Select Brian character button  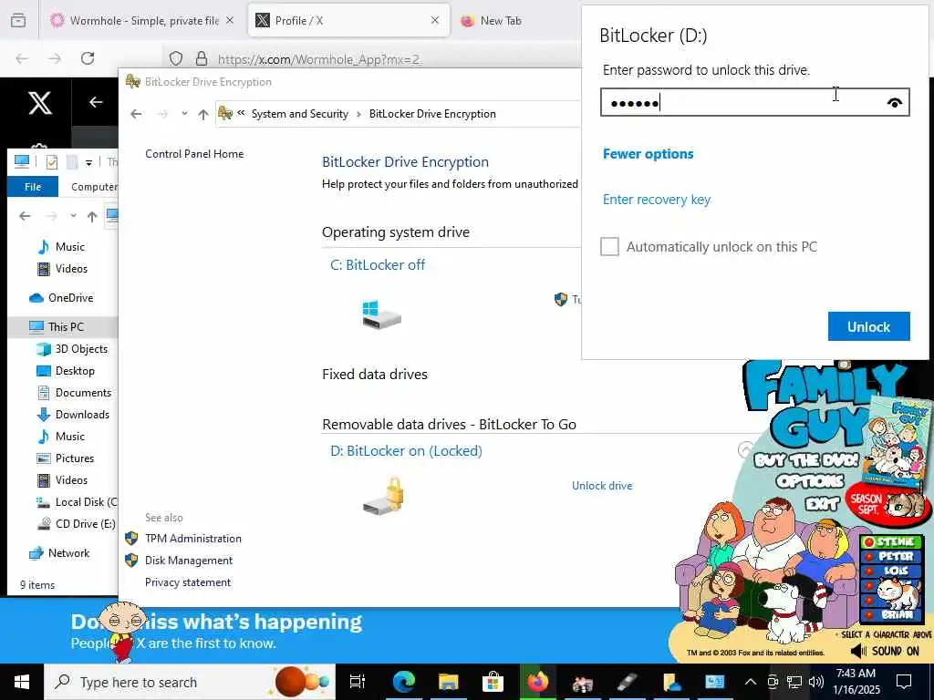(x=890, y=613)
